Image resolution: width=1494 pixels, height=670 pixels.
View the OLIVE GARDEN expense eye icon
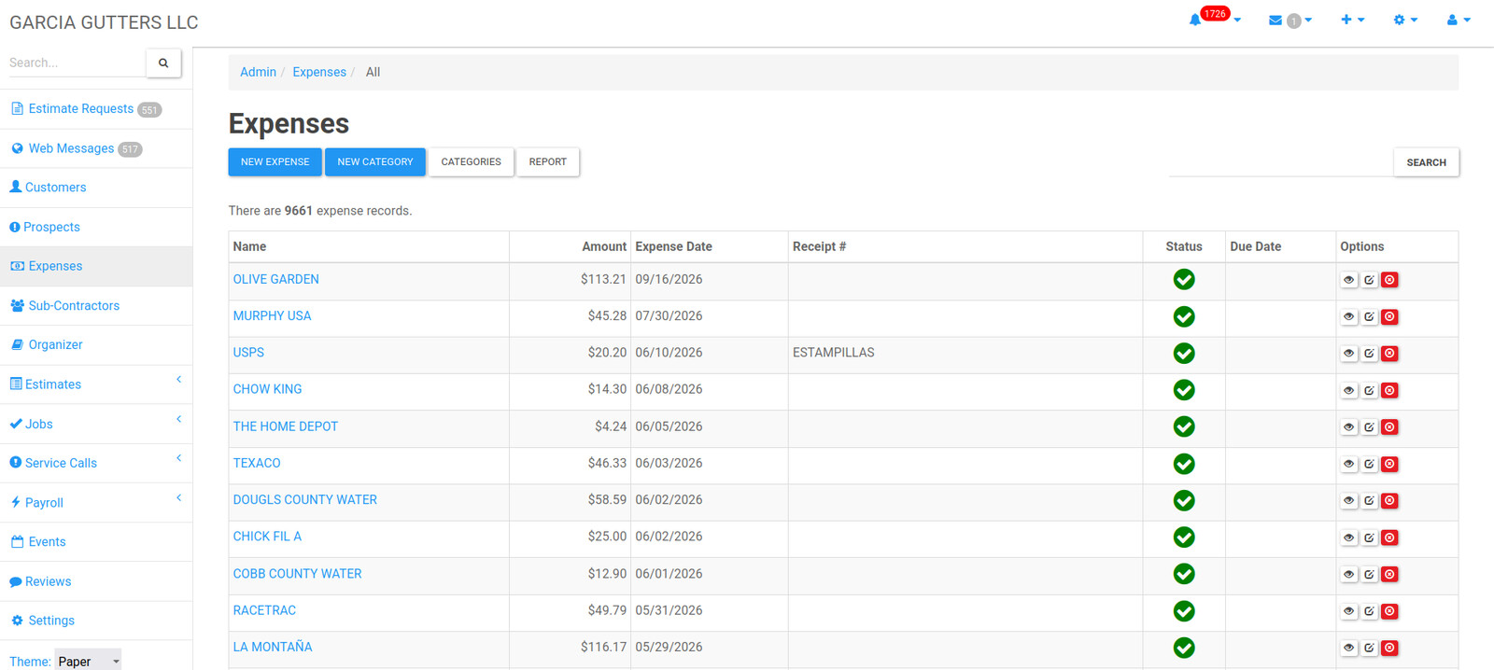coord(1348,280)
